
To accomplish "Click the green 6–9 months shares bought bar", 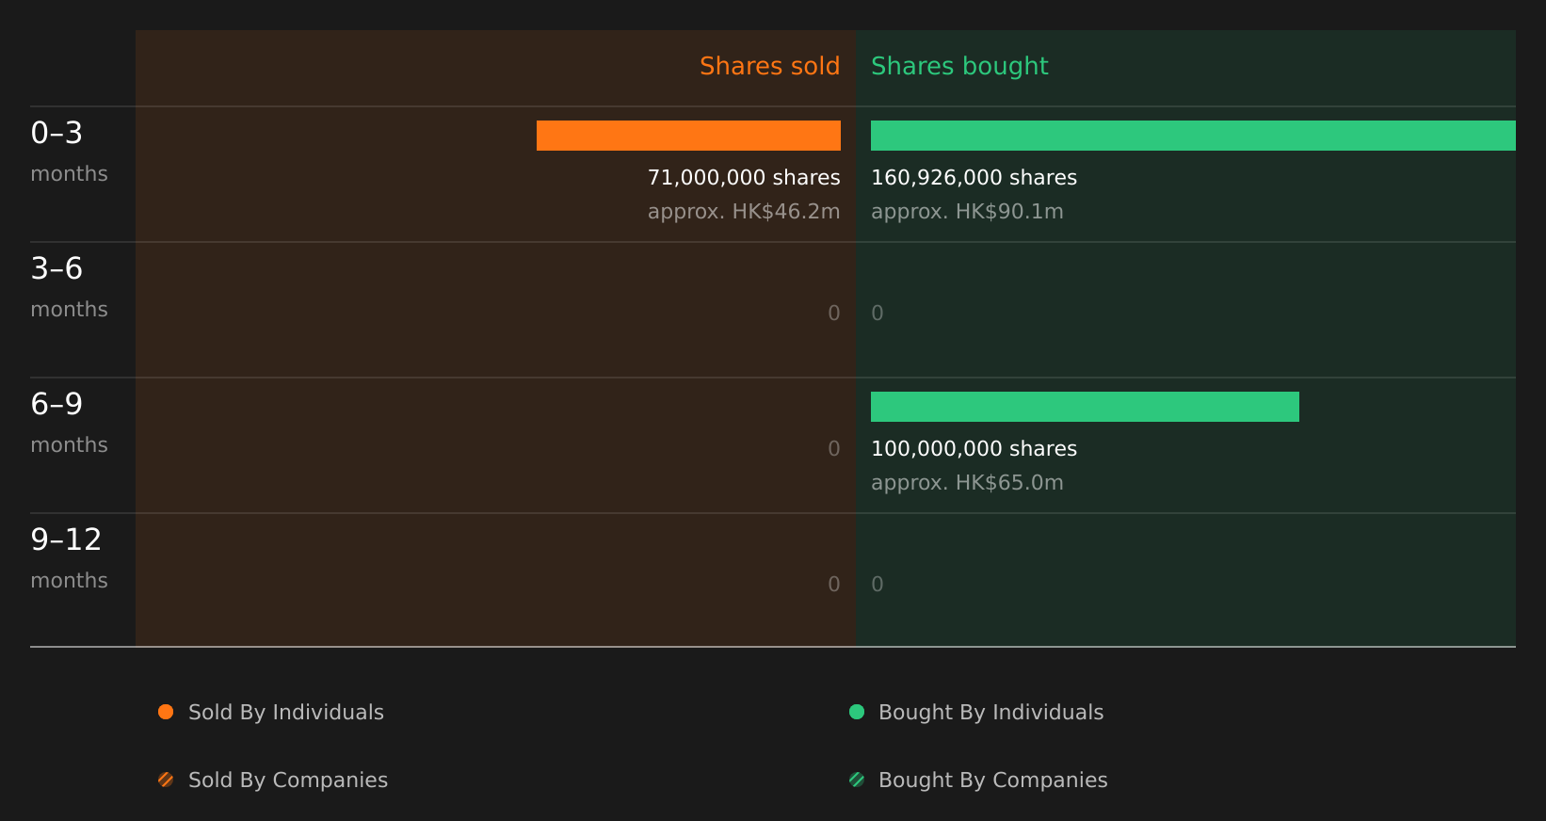I will [x=1085, y=407].
